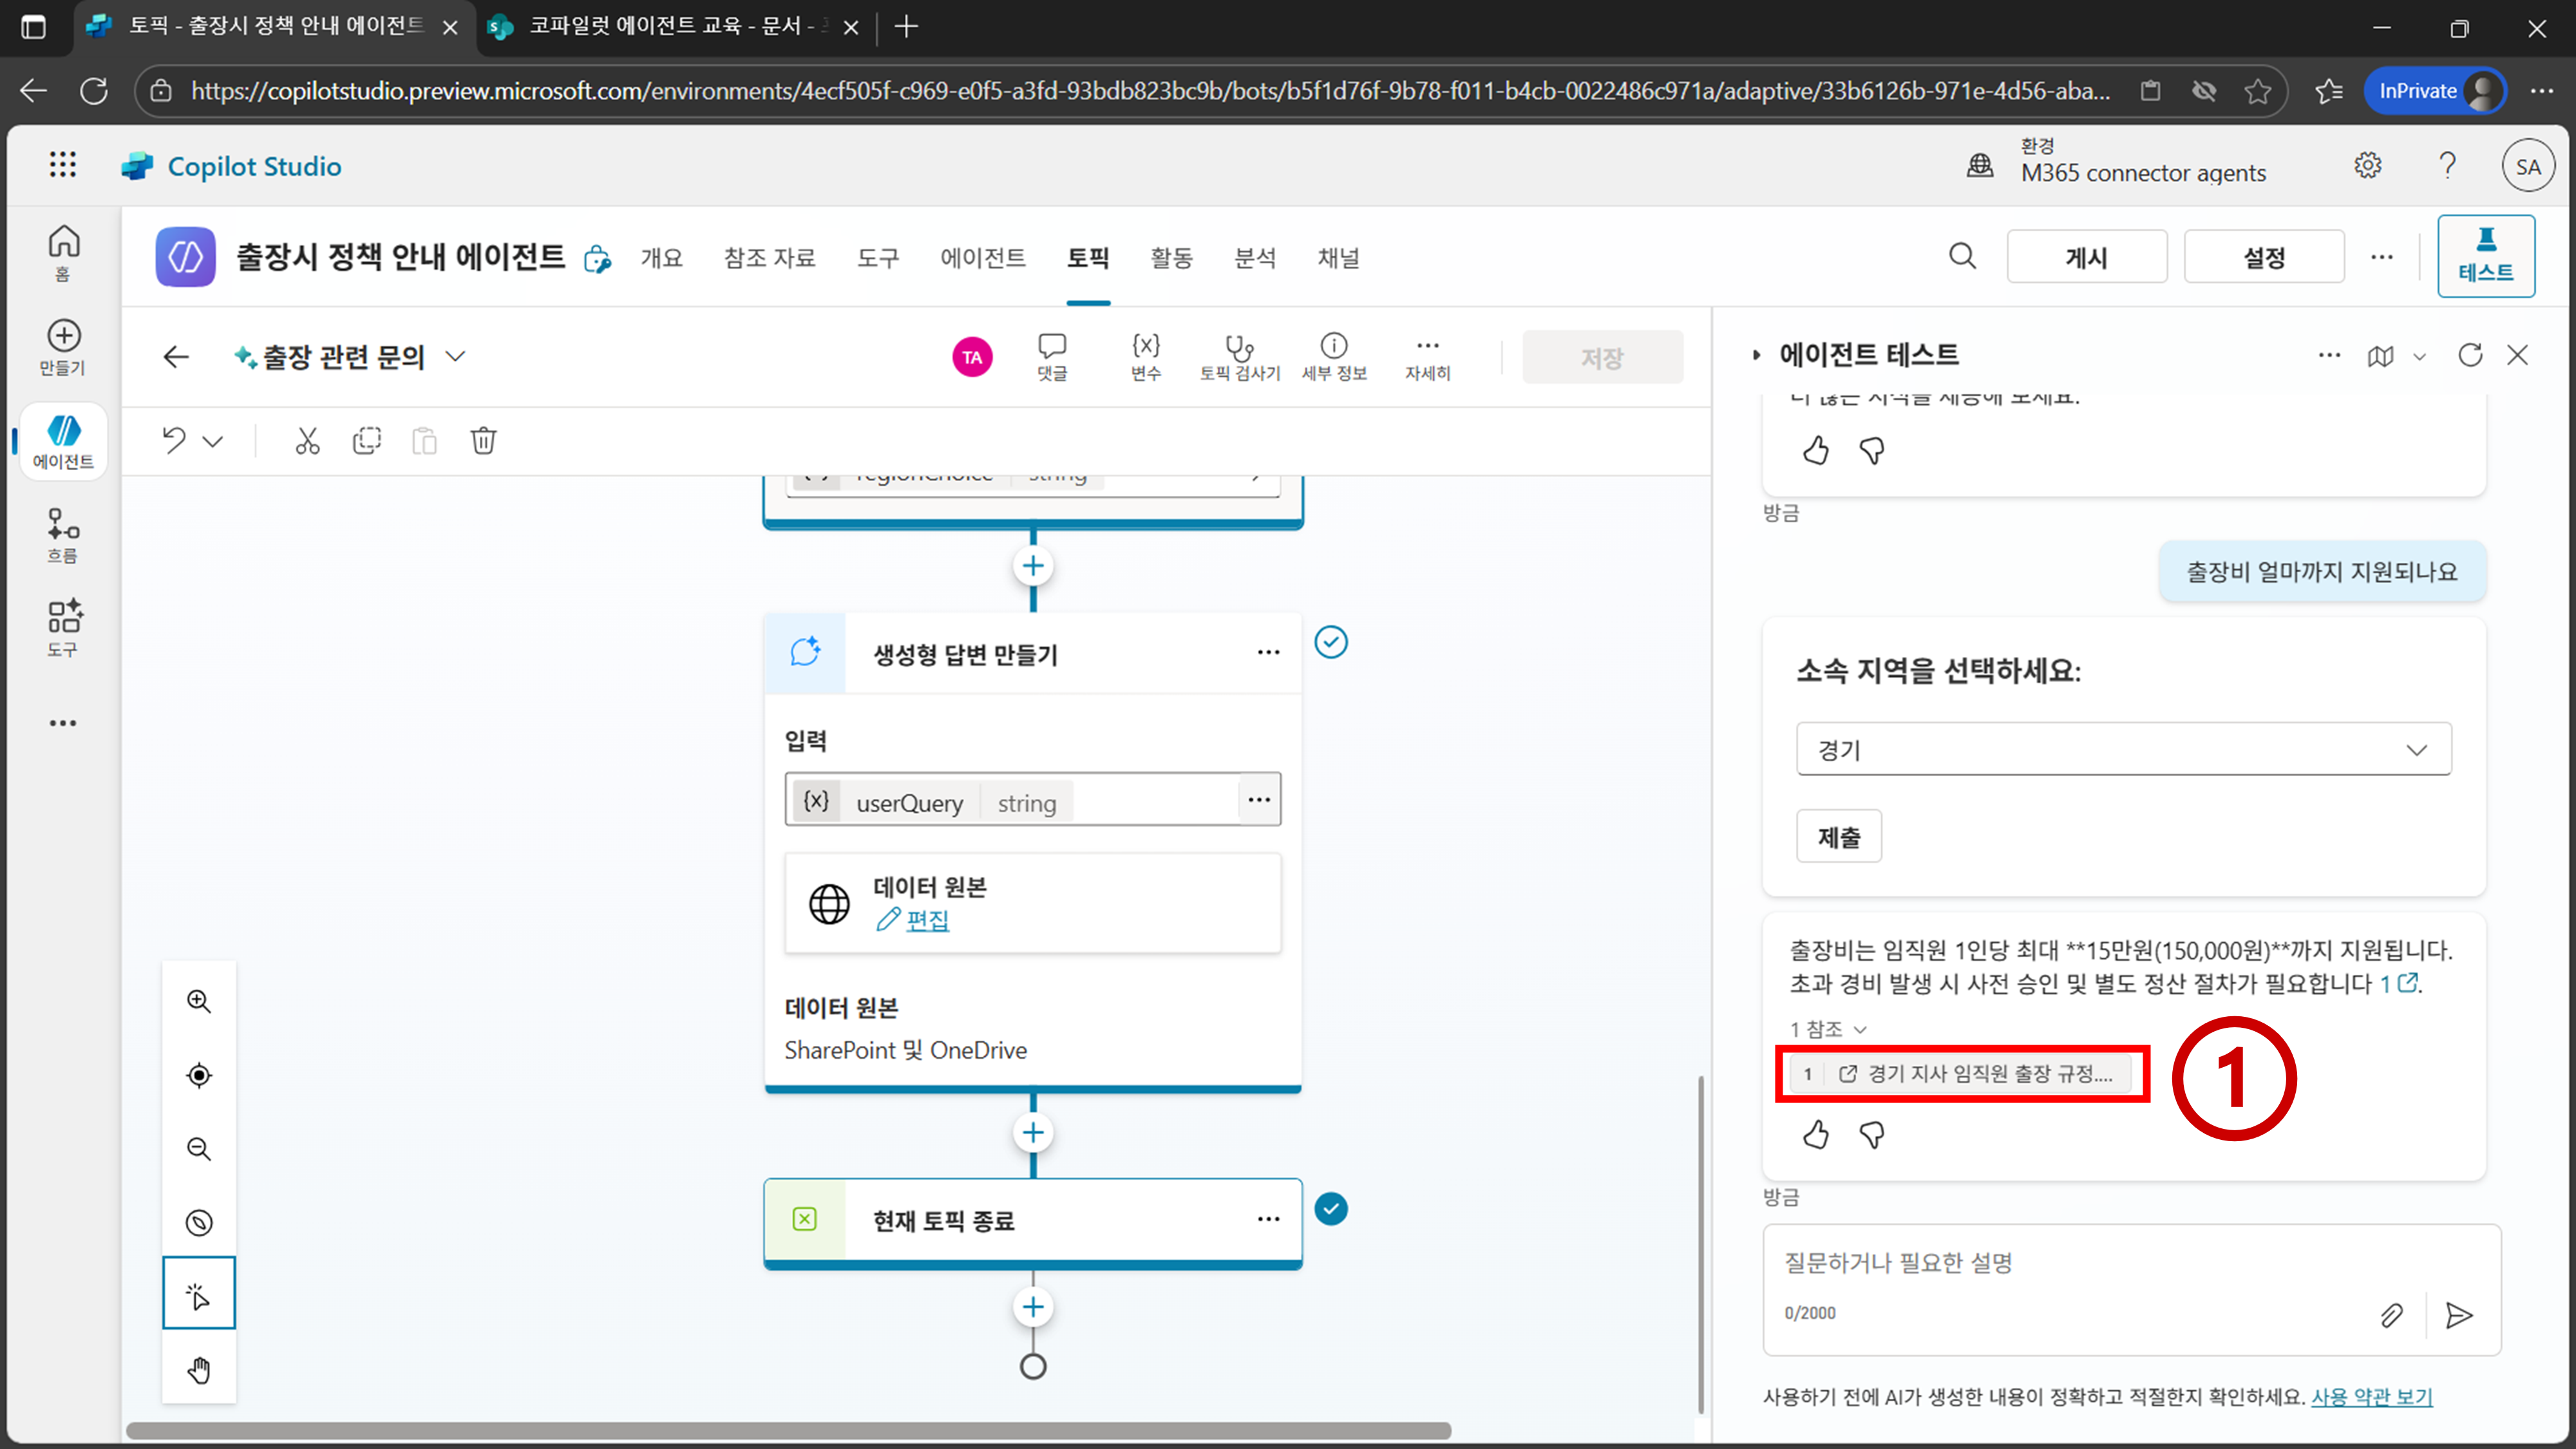
Task: Refresh the agent test conversation
Action: pyautogui.click(x=2470, y=355)
